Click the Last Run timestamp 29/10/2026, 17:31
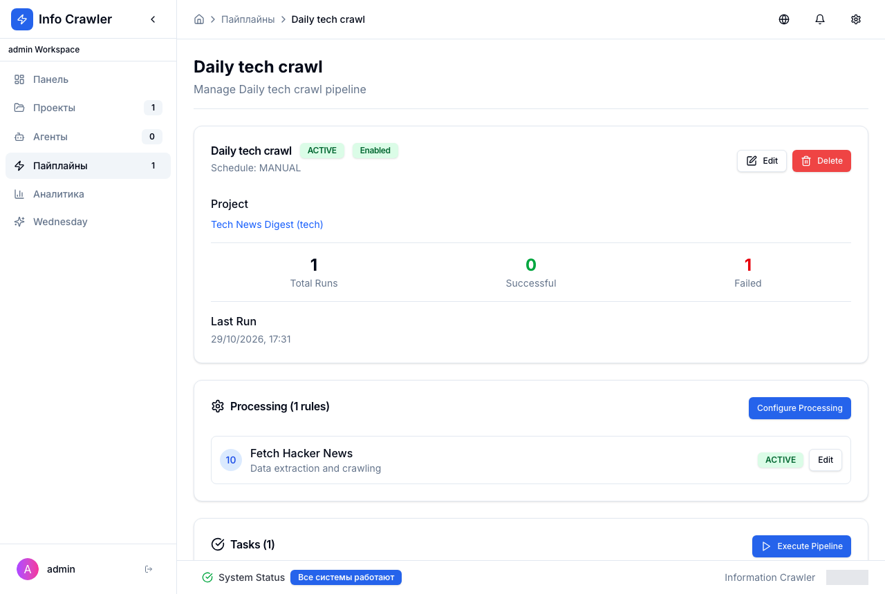The height and width of the screenshot is (594, 885). click(x=251, y=339)
